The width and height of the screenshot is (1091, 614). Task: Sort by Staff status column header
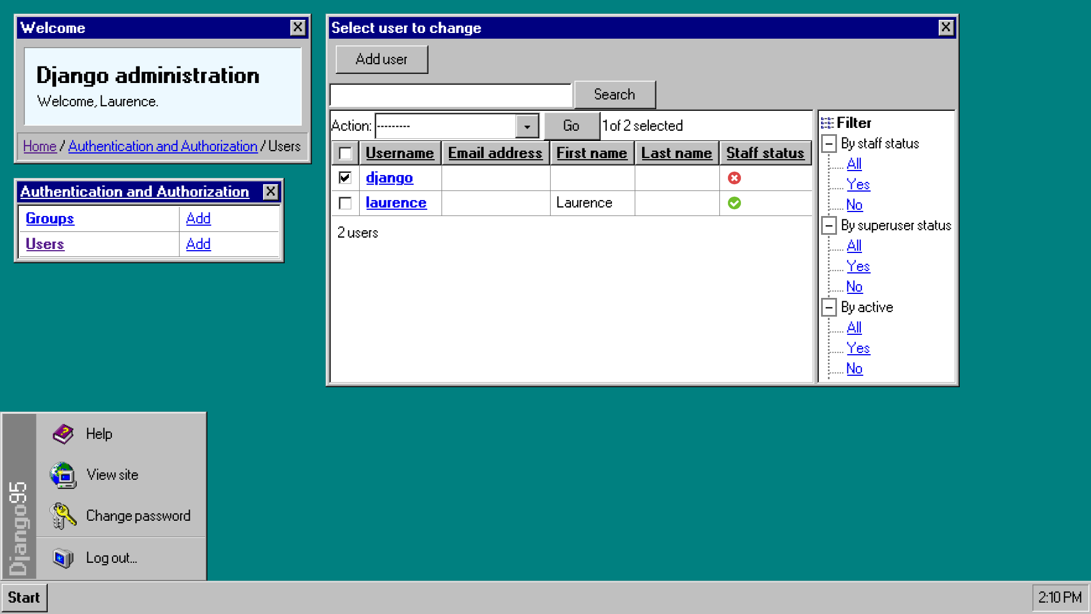[765, 153]
